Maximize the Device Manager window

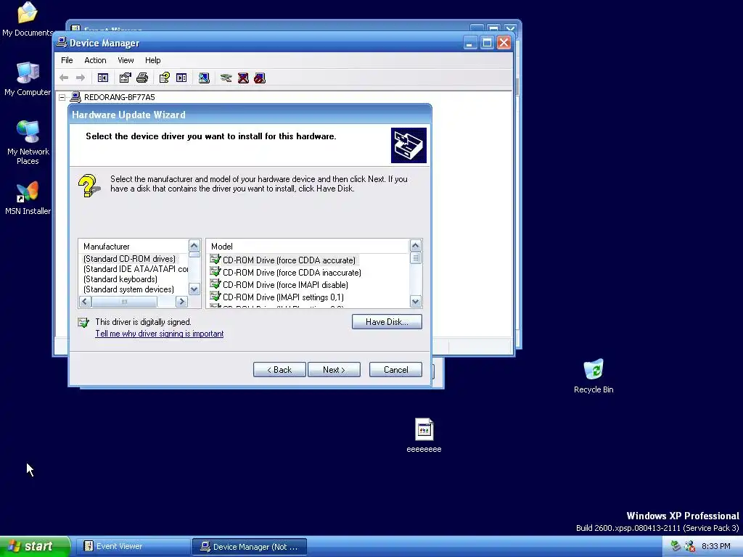coord(487,43)
